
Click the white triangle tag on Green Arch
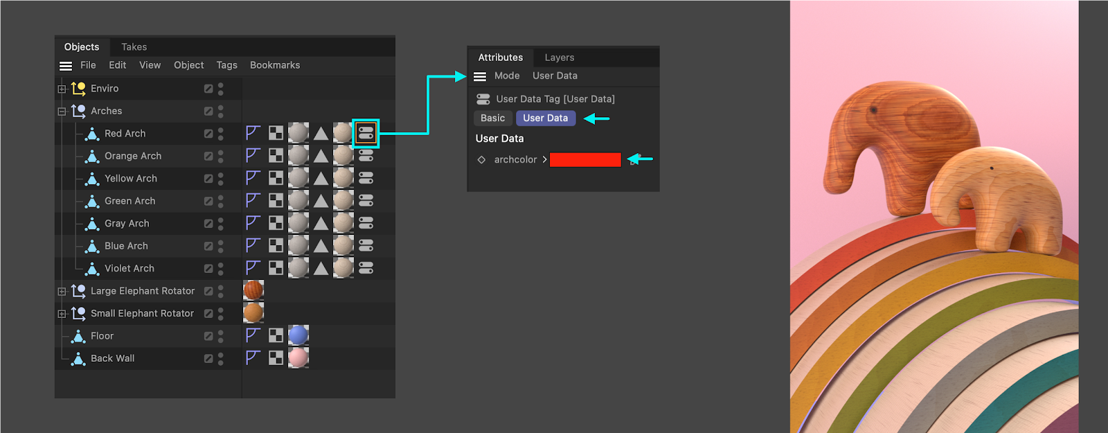321,201
